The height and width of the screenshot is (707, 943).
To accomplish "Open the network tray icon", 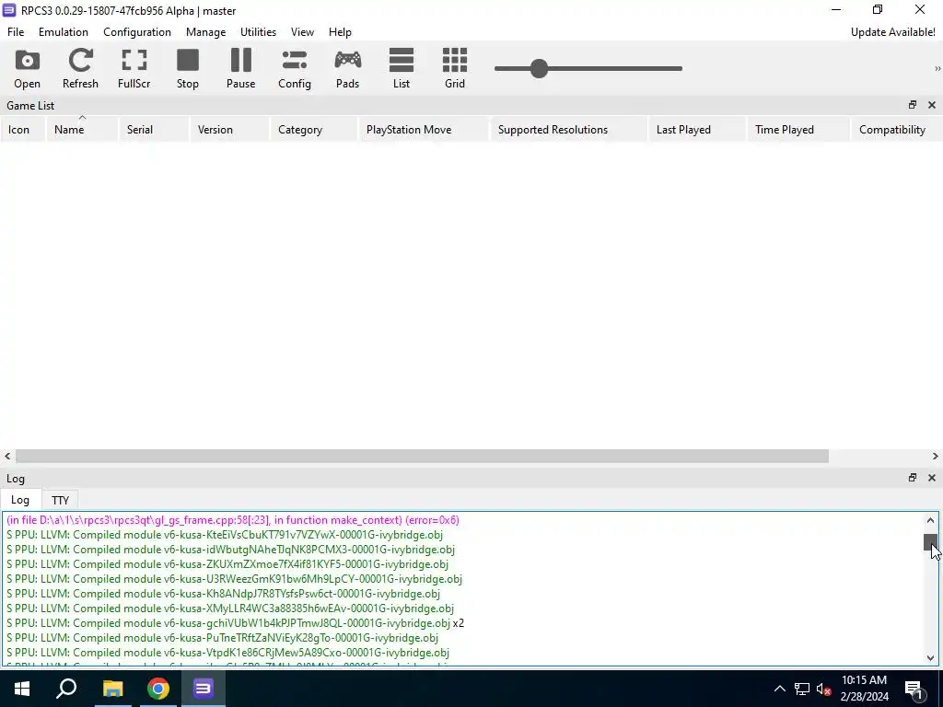I will click(x=802, y=689).
